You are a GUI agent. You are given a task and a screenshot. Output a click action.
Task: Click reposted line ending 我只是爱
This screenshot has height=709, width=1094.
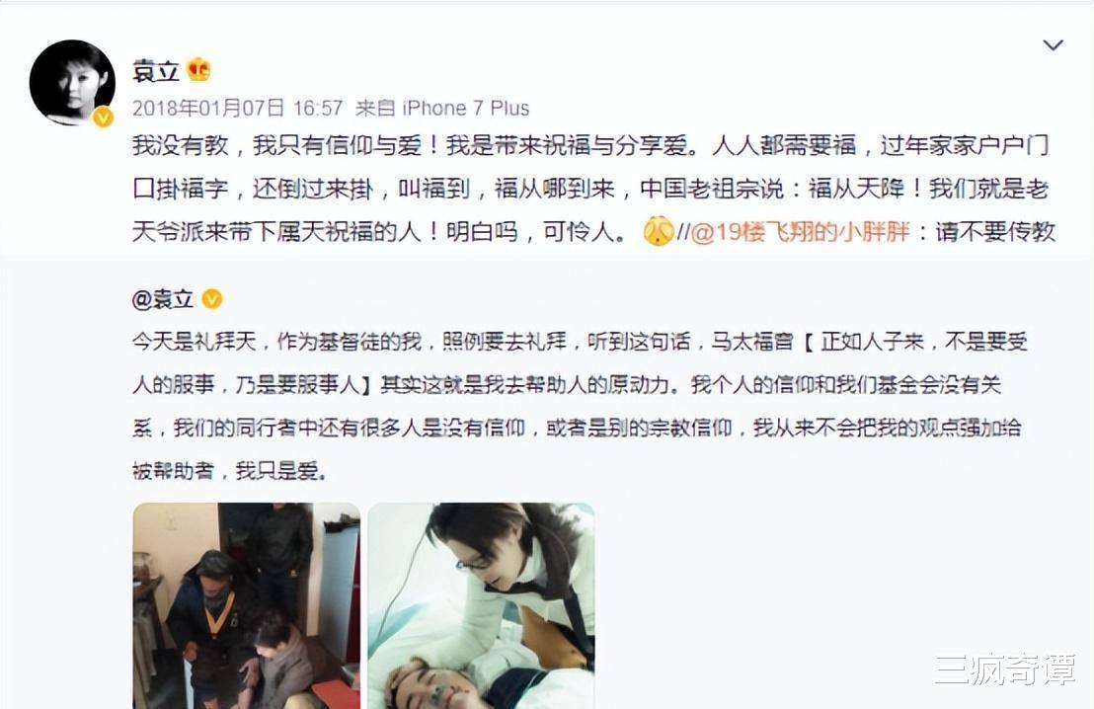pos(229,471)
